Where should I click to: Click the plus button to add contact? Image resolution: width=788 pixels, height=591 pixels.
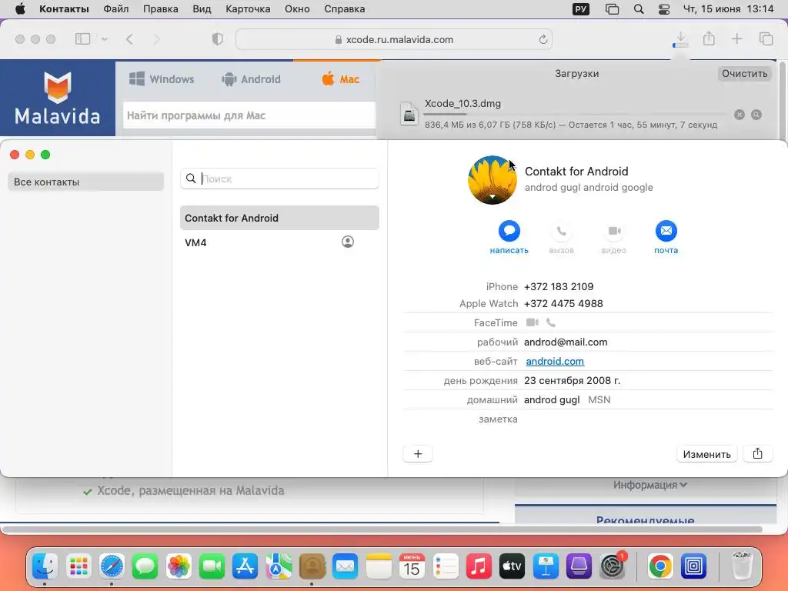pyautogui.click(x=418, y=454)
